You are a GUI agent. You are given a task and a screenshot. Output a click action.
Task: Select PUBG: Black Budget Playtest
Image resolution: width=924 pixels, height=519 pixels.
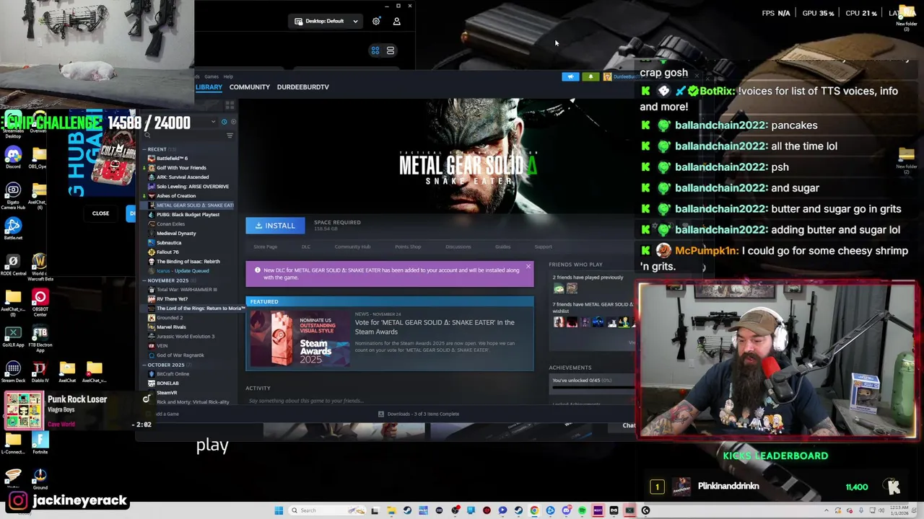[188, 215]
